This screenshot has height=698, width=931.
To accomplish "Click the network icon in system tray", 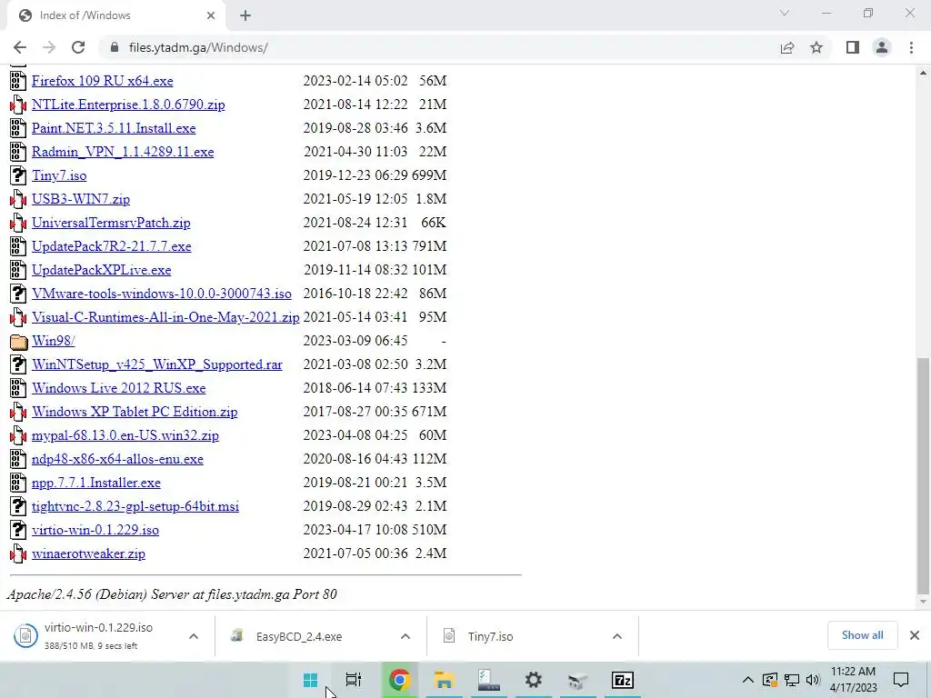I will 792,680.
